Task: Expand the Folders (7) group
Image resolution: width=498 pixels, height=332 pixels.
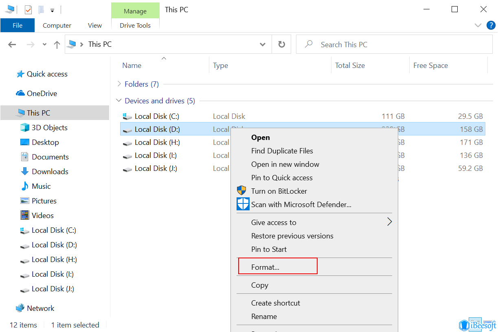Action: click(x=119, y=84)
